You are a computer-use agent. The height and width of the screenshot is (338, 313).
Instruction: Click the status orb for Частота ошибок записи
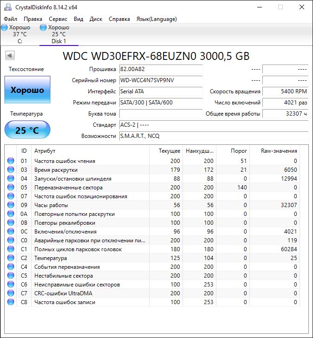click(11, 302)
